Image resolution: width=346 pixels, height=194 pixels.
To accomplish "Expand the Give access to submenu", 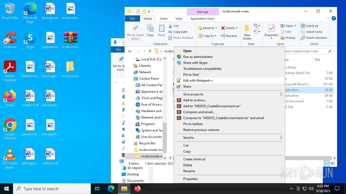I will tap(229, 94).
